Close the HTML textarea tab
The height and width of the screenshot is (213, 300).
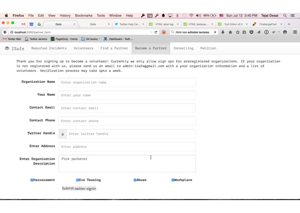point(212,24)
